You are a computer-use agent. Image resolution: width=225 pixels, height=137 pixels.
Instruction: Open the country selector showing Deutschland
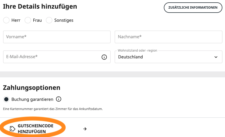click(x=163, y=57)
